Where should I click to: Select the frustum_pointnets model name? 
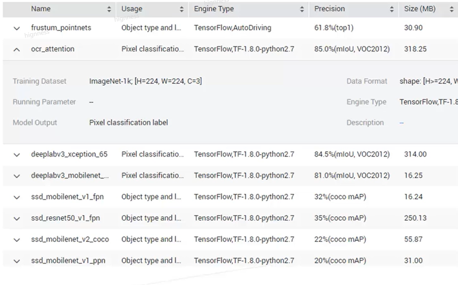coord(61,28)
